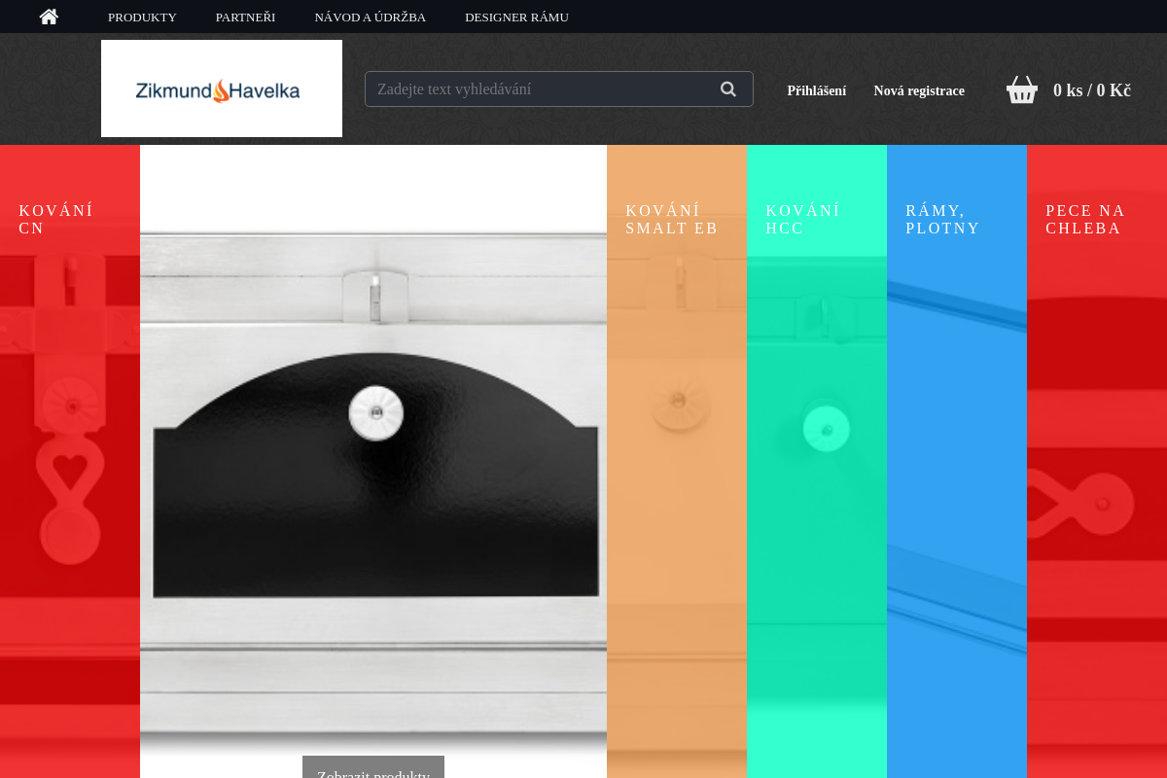Click the Přihlášení link
The height and width of the screenshot is (778, 1167).
pos(816,90)
